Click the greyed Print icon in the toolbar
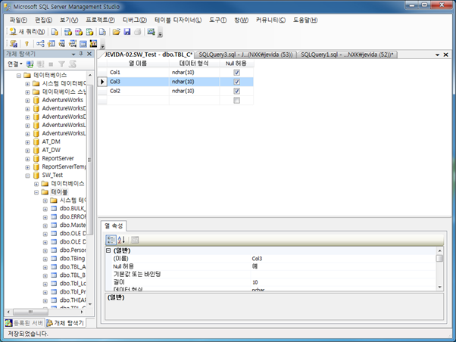456x342 pixels. pos(138,32)
